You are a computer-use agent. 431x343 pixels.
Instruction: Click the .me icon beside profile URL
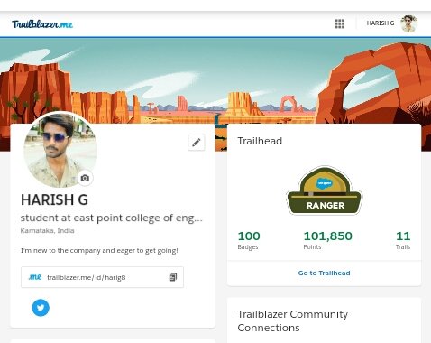[35, 277]
